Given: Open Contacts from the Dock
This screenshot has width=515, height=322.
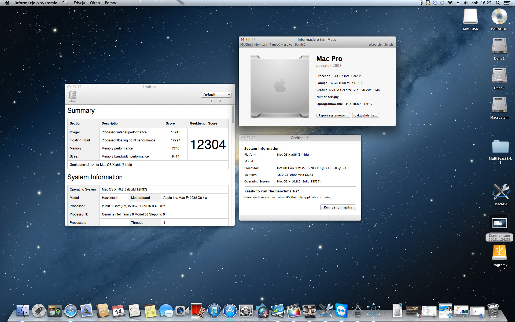Looking at the screenshot, I should tap(102, 311).
